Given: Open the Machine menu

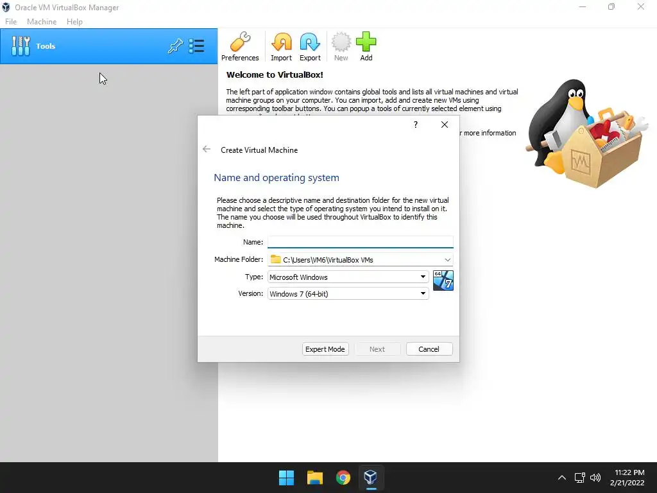Looking at the screenshot, I should (x=42, y=21).
